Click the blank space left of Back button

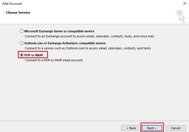pyautogui.click(x=61, y=128)
